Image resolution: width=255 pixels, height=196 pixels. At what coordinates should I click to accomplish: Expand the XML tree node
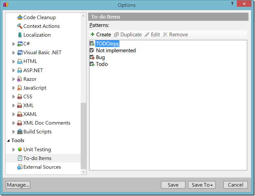[x=14, y=105]
